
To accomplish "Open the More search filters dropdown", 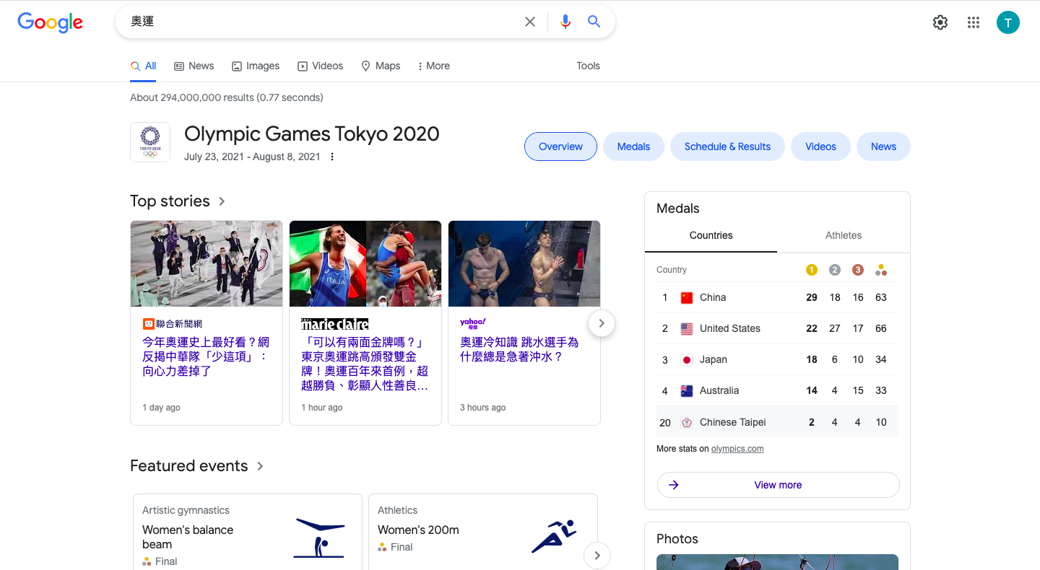I will point(433,66).
